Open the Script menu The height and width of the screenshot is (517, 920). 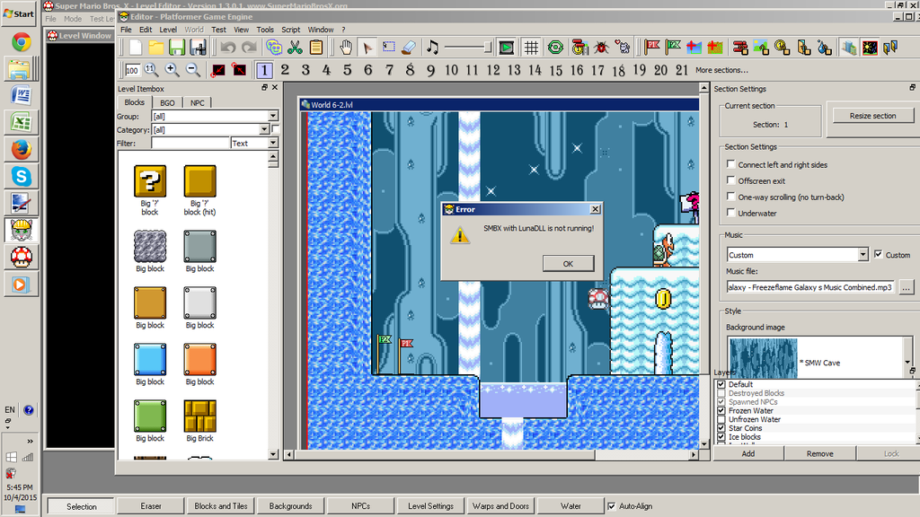[290, 30]
